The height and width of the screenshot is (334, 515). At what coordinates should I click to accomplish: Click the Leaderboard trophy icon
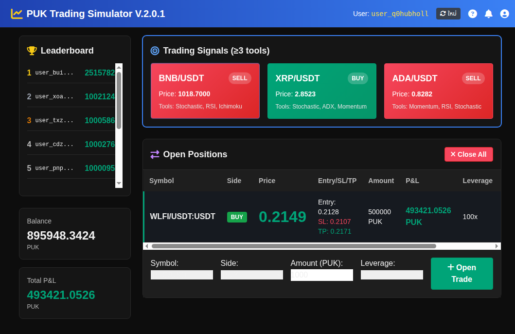click(32, 51)
